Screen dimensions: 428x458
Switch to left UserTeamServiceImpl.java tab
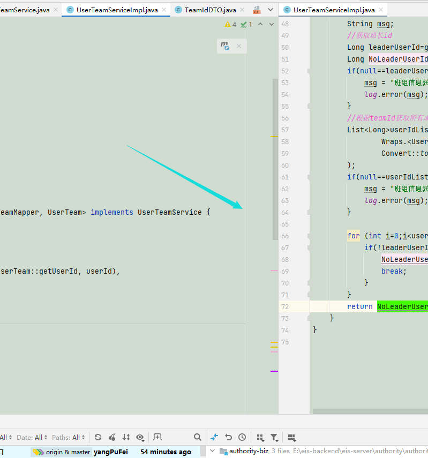click(x=117, y=10)
